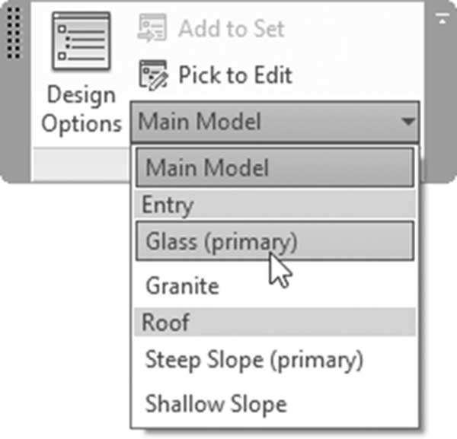
Task: Click the Pick to Edit text
Action: point(235,75)
